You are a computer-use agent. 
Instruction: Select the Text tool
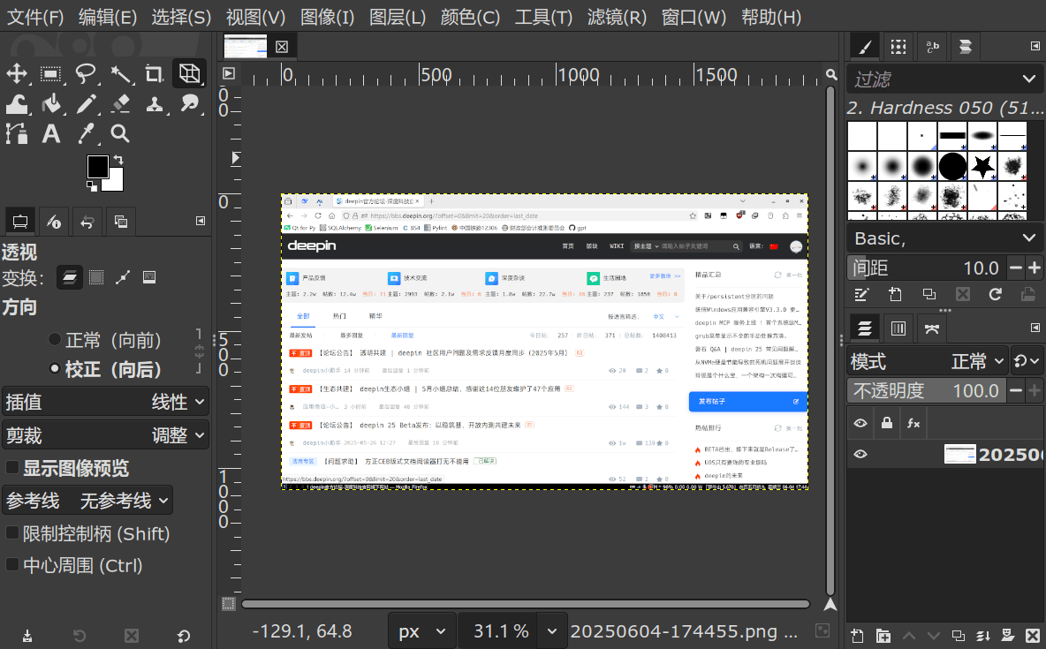coord(50,133)
